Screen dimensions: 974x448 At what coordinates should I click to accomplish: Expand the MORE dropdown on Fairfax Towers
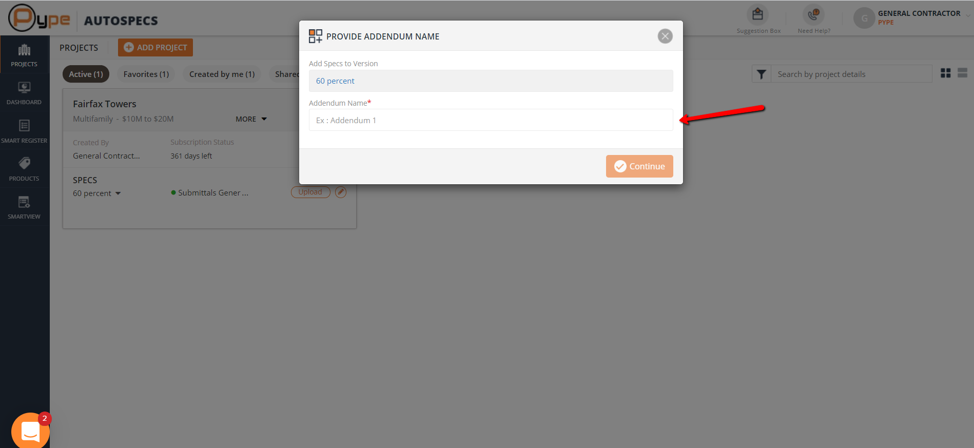251,119
